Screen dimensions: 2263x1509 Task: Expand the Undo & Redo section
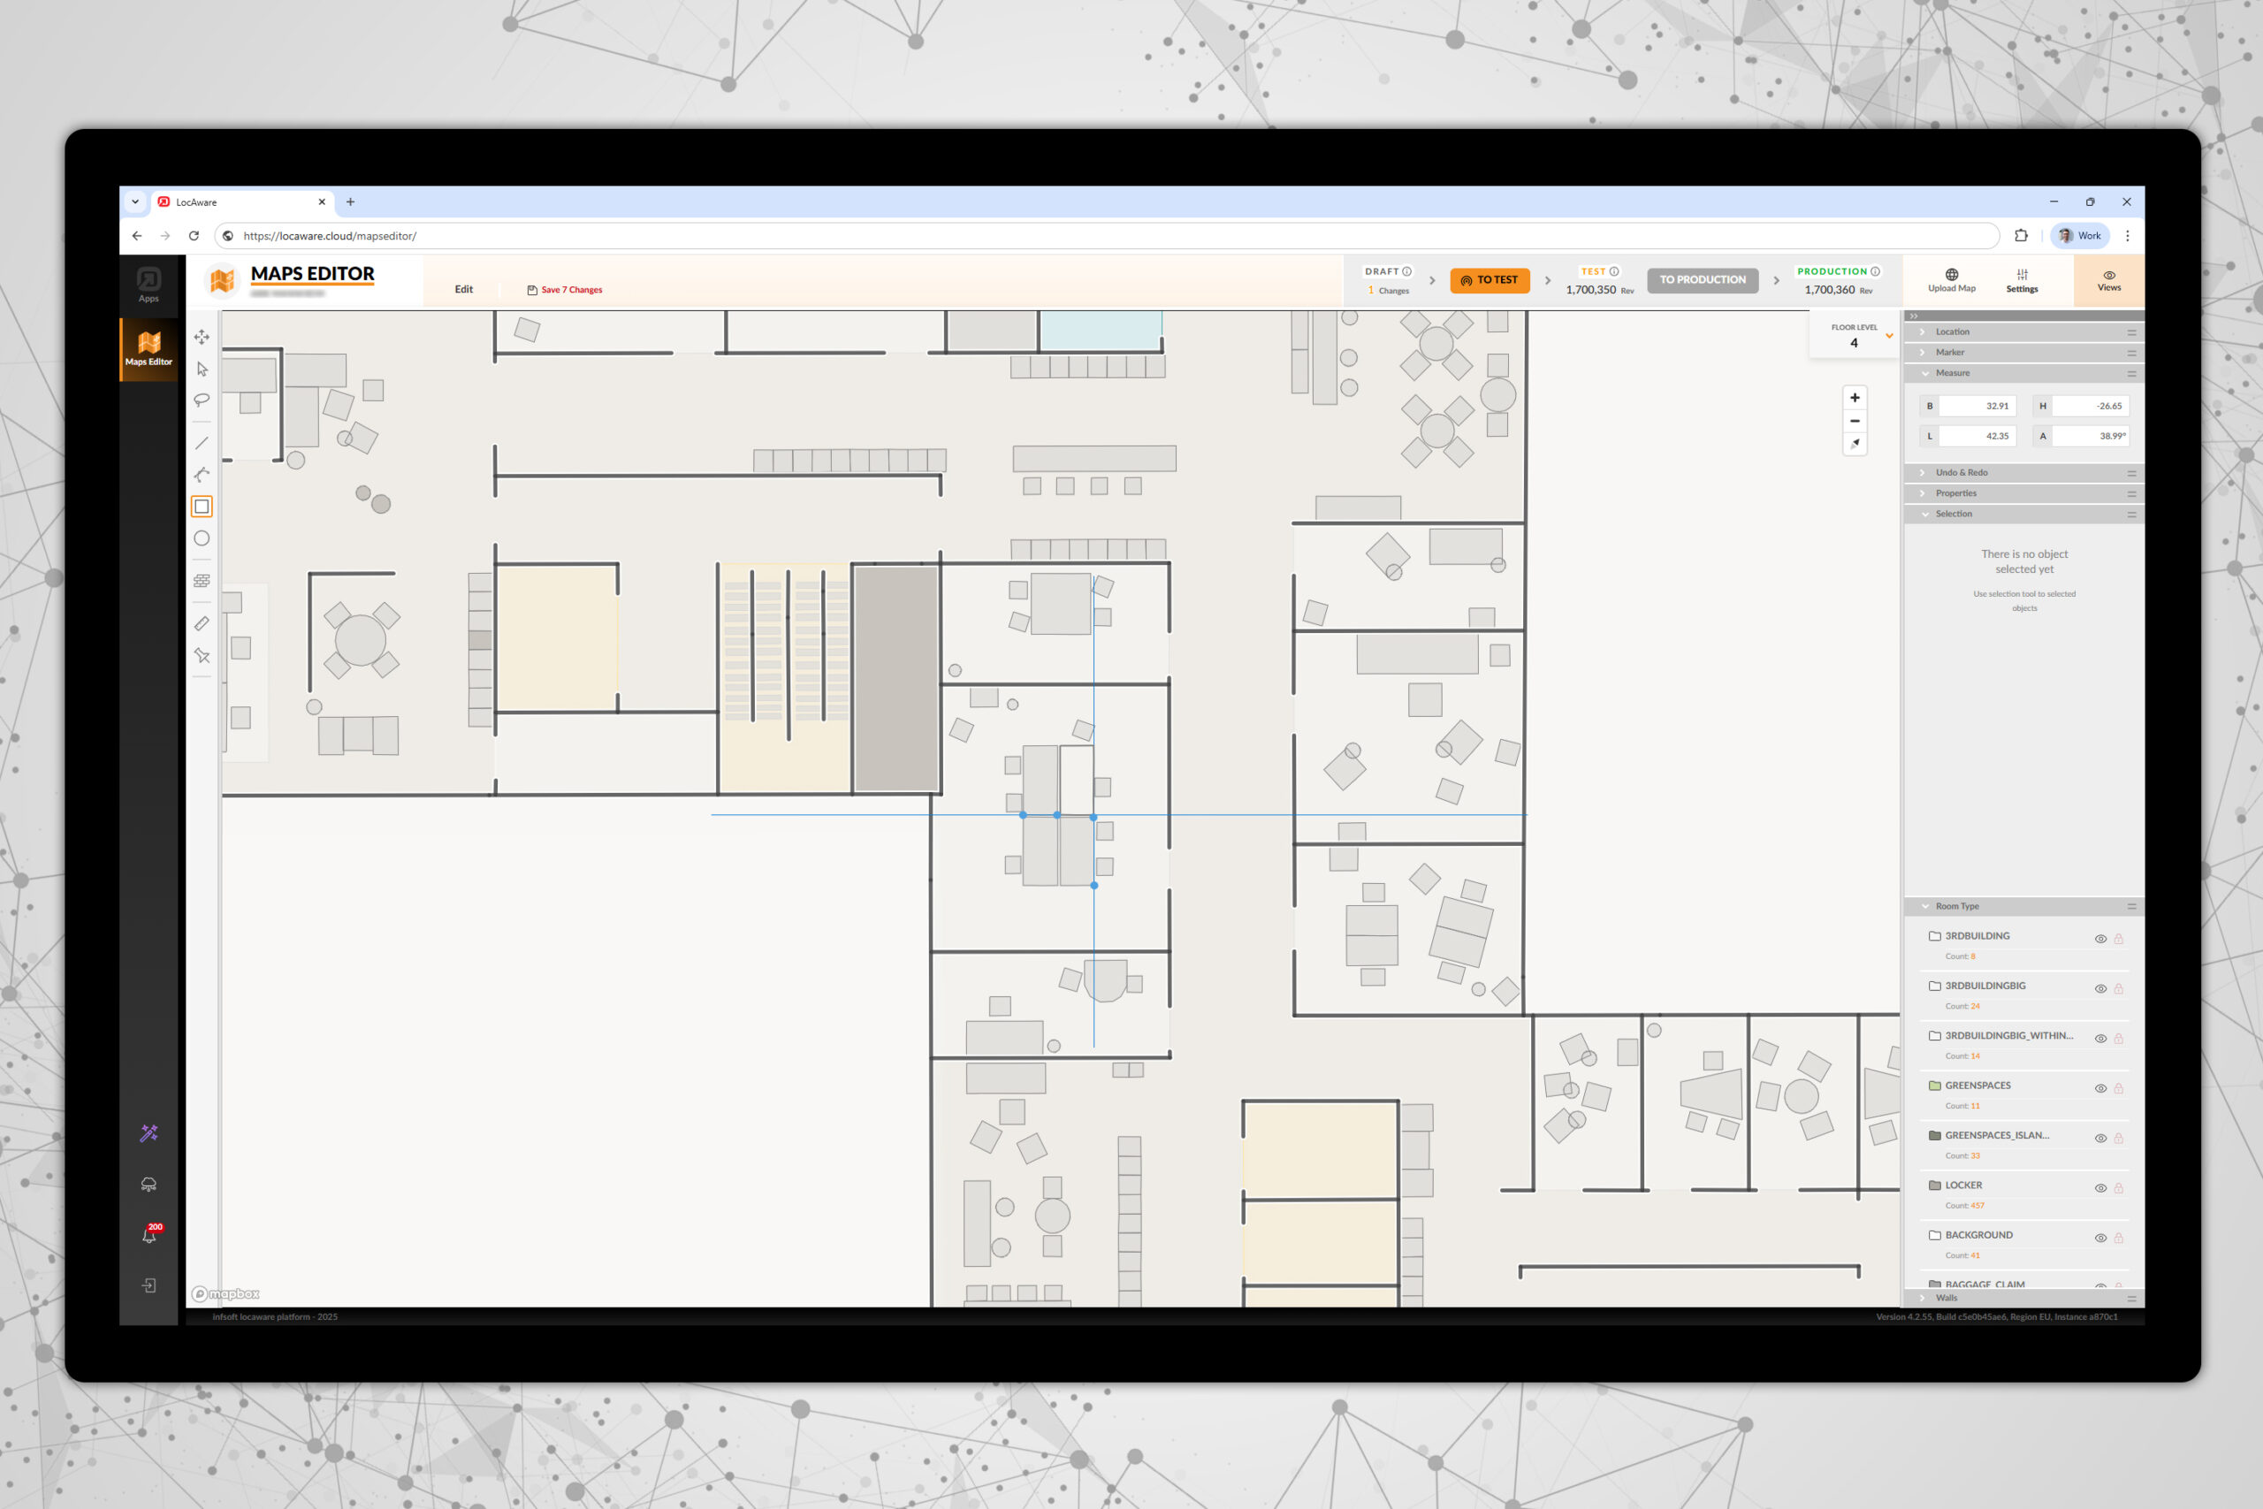pyautogui.click(x=1961, y=473)
